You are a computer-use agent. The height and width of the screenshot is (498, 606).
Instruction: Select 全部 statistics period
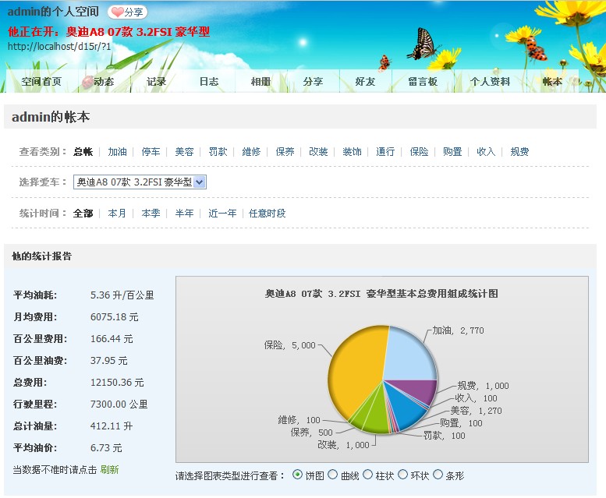click(x=83, y=213)
